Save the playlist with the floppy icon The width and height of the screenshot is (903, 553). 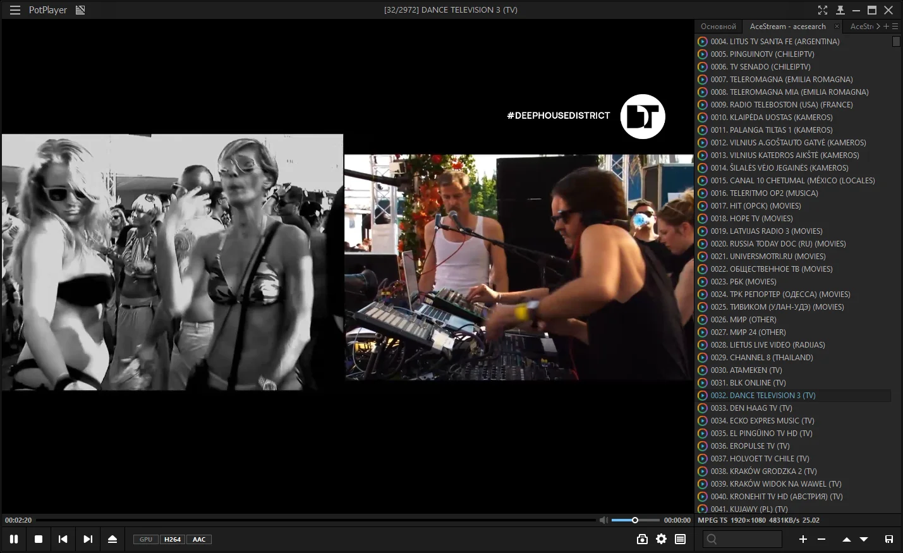point(888,539)
